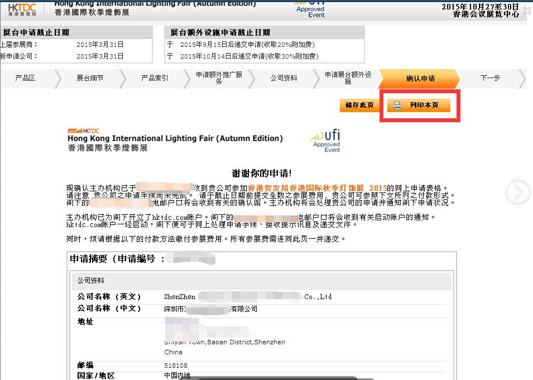Screen dimensions: 533x380
Task: Click the UFI Approved Event logo in letter
Action: click(x=326, y=141)
